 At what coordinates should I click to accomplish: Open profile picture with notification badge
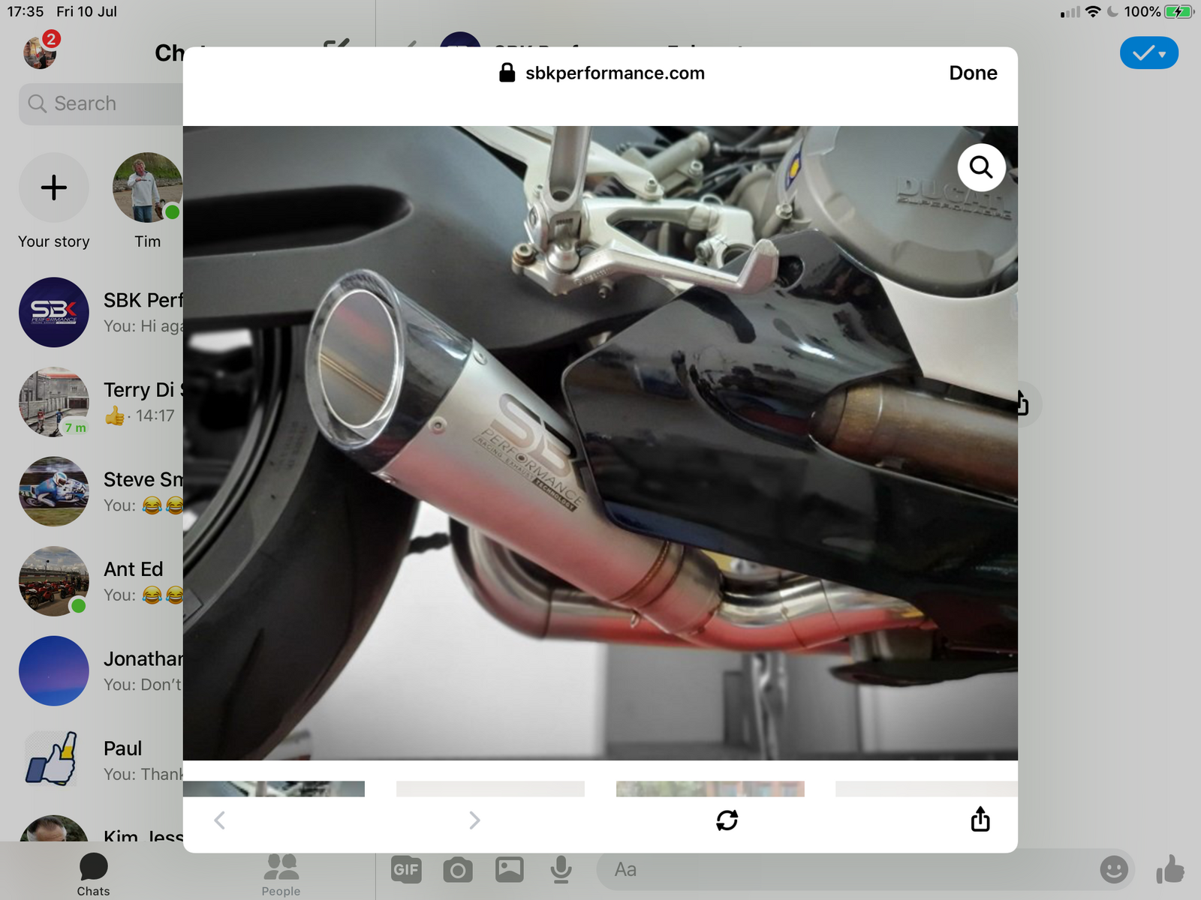pos(40,52)
